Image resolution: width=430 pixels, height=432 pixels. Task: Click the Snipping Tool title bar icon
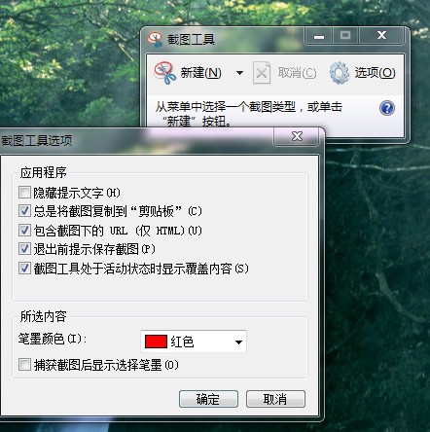click(155, 39)
